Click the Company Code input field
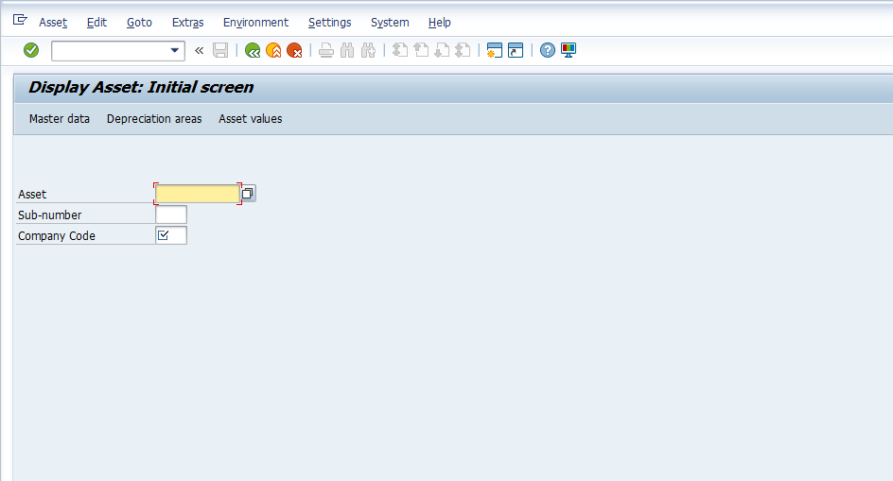Image resolution: width=893 pixels, height=481 pixels. coord(171,235)
